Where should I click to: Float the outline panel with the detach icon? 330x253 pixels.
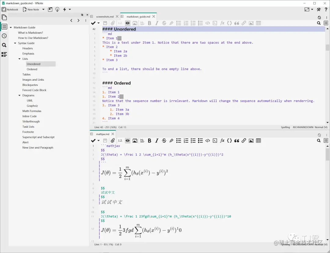tap(82, 15)
